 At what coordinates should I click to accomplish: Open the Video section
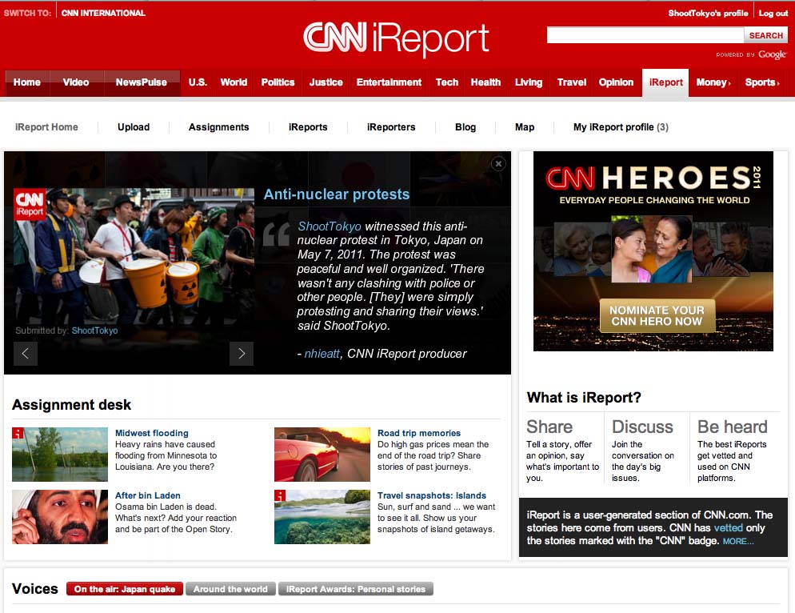click(x=76, y=82)
